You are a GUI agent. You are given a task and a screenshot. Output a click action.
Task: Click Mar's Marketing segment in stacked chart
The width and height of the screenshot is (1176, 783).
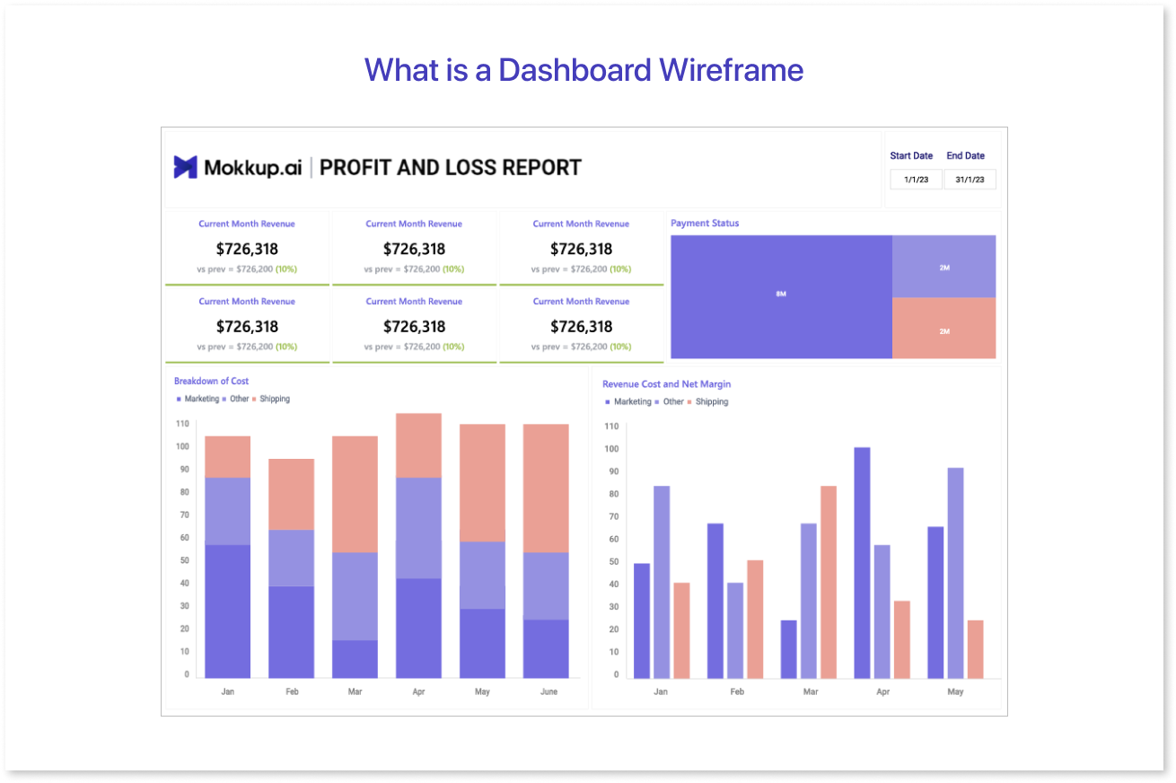(x=355, y=658)
